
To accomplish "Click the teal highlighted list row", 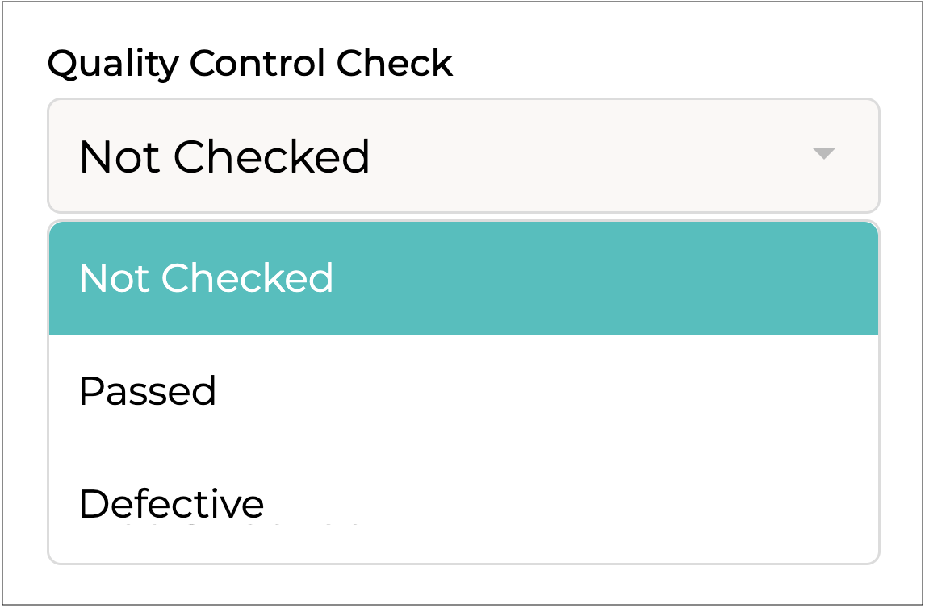I will pyautogui.click(x=463, y=278).
